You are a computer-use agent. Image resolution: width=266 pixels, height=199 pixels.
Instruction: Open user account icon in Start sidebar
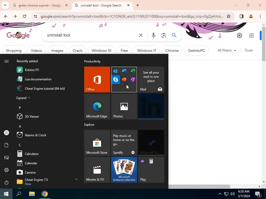click(x=6, y=133)
